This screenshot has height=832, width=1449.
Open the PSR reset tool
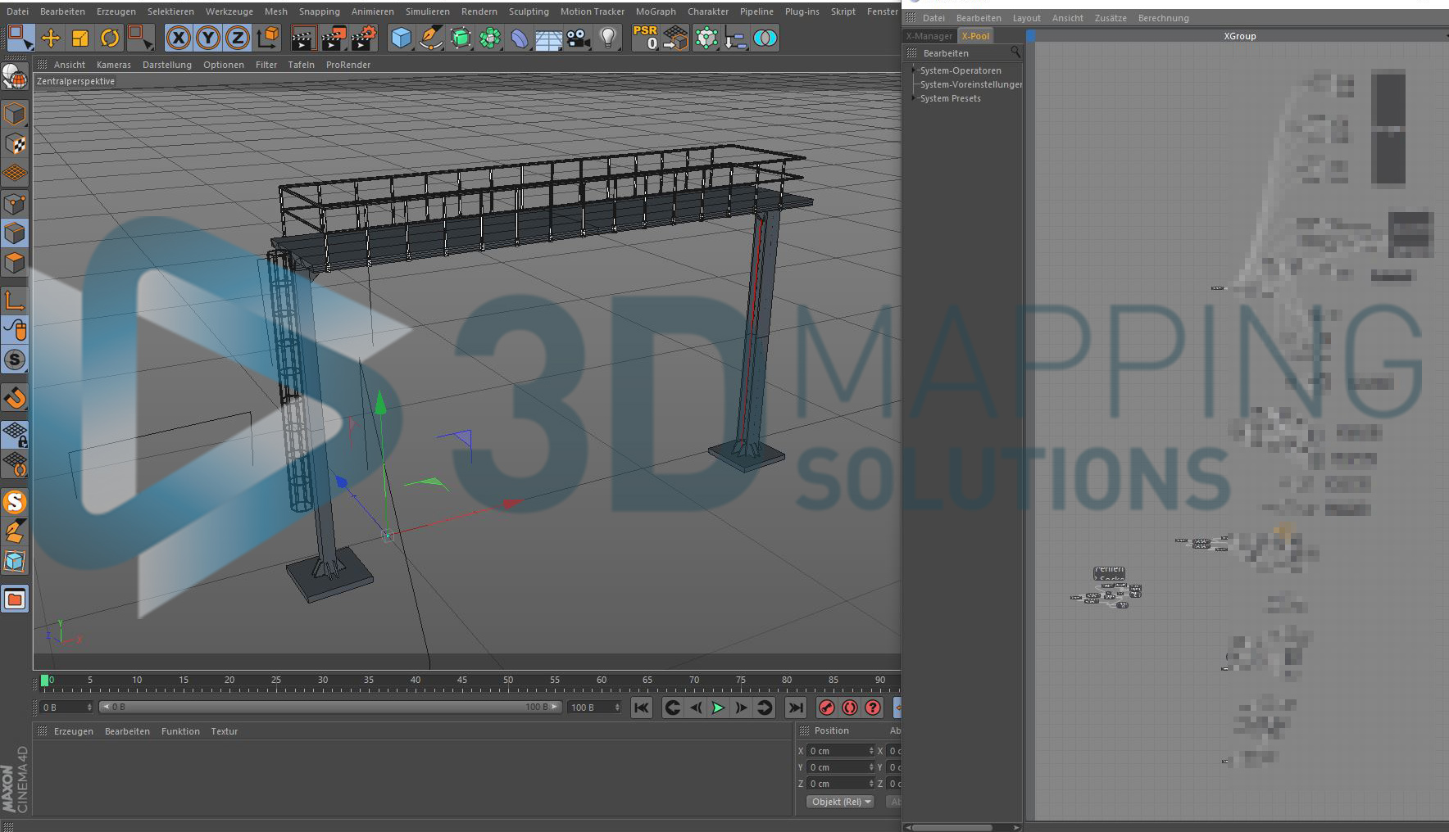pyautogui.click(x=646, y=38)
